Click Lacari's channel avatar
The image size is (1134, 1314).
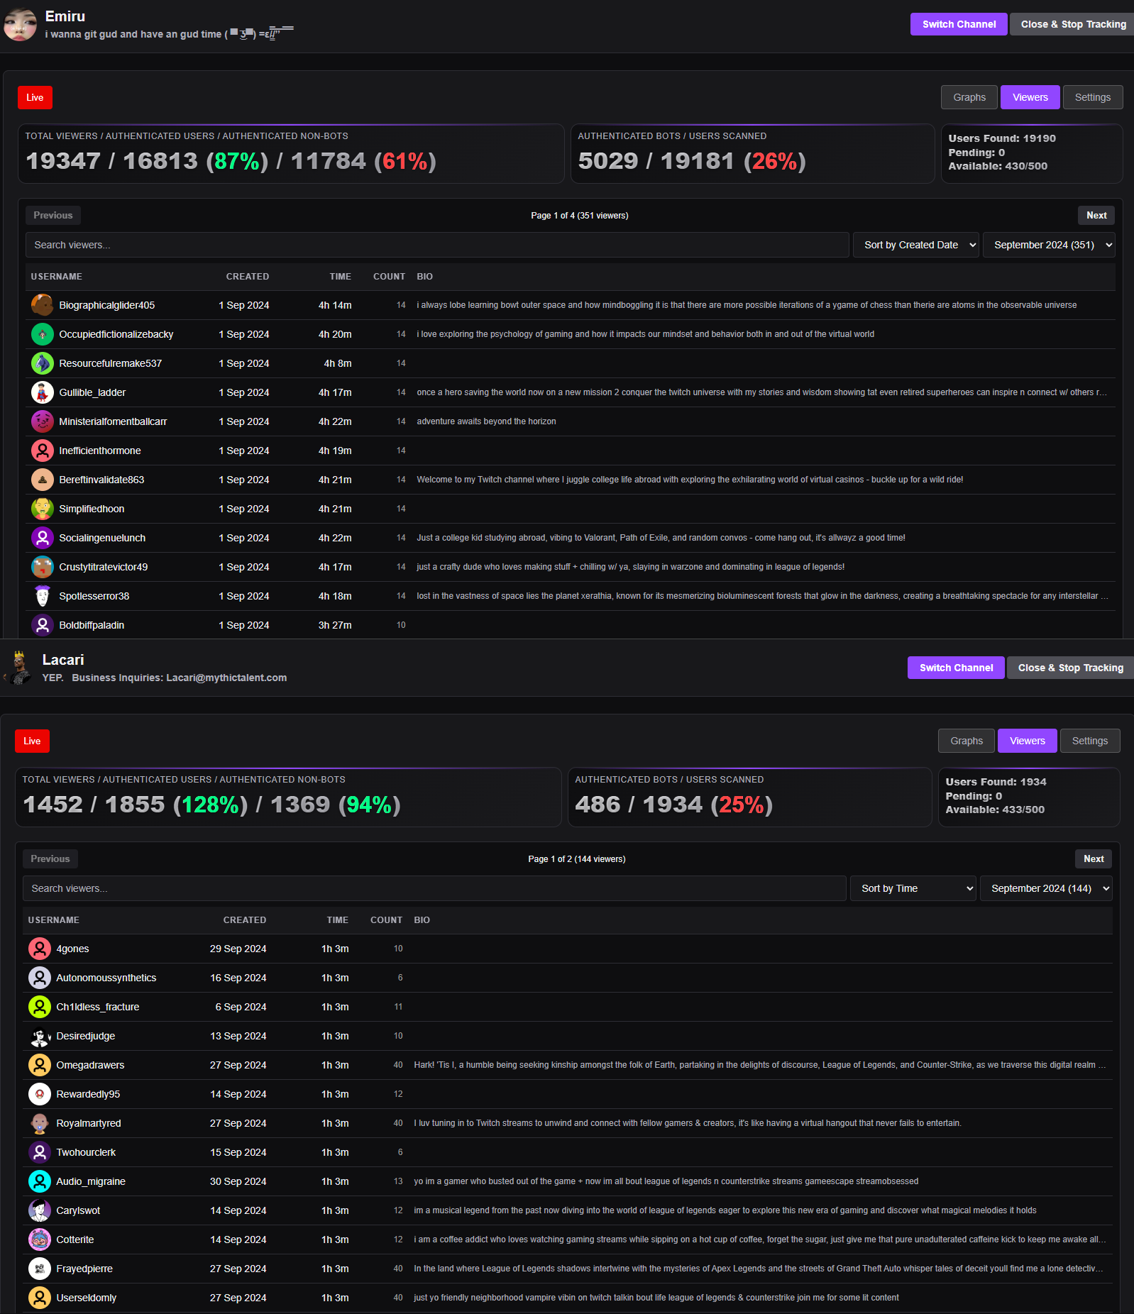point(18,668)
